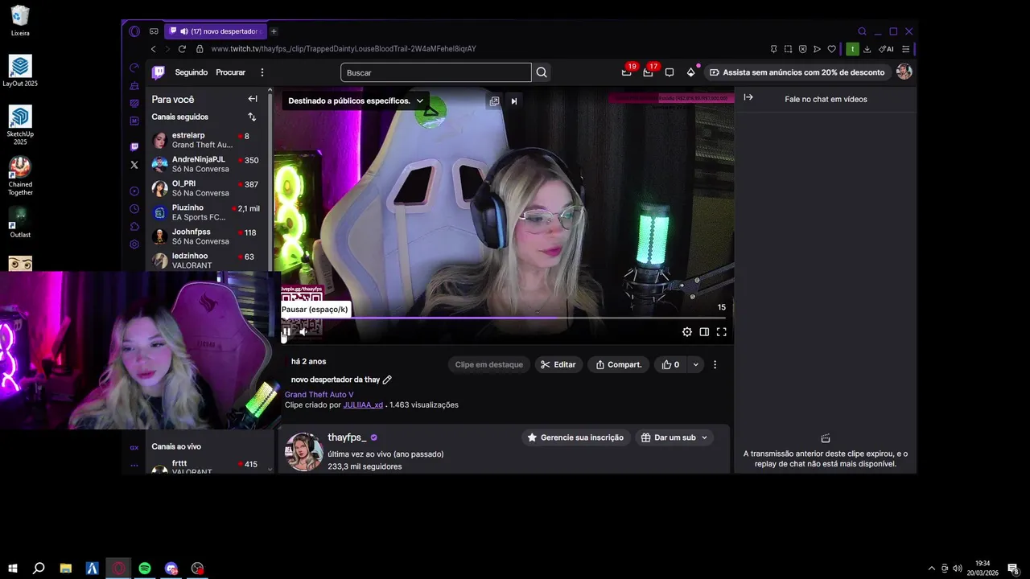Edit clip title with pencil icon

pyautogui.click(x=387, y=380)
